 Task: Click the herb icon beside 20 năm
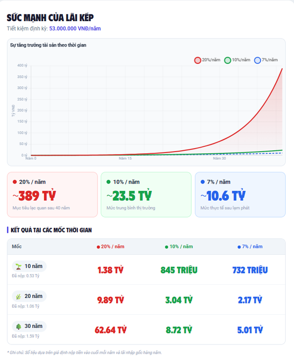pyautogui.click(x=19, y=296)
